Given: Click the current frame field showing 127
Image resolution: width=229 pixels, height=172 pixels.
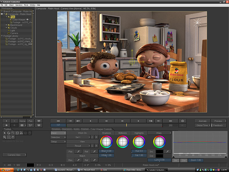Looking at the screenshot, I should pyautogui.click(x=58, y=125).
